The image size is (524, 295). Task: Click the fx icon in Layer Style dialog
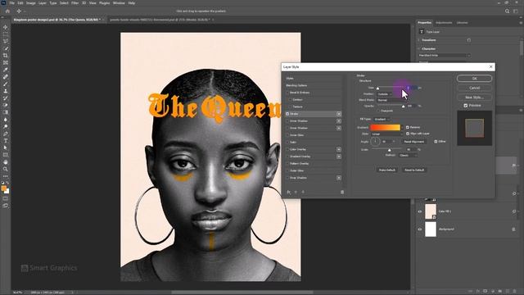289,192
